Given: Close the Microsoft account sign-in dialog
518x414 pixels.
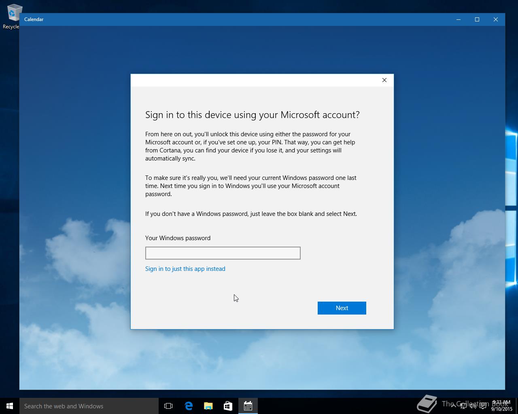Looking at the screenshot, I should click(384, 80).
